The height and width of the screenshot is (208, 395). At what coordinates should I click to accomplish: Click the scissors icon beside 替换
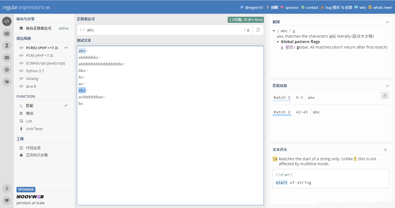click(21, 113)
